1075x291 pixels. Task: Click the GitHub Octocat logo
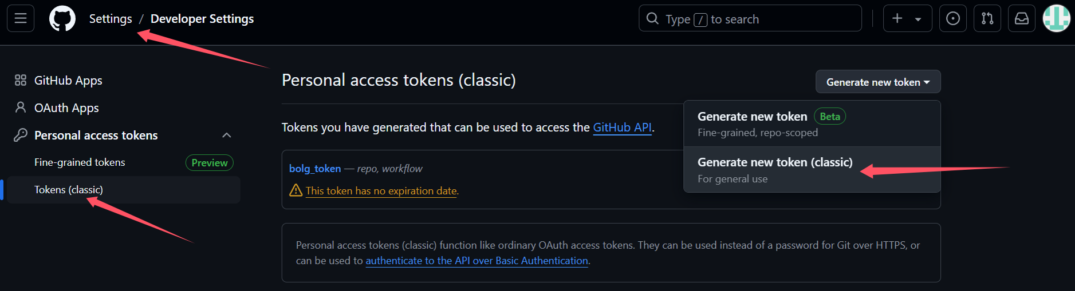tap(62, 19)
